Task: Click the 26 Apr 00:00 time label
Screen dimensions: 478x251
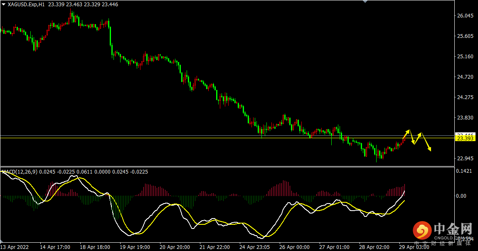Action: (x=294, y=247)
